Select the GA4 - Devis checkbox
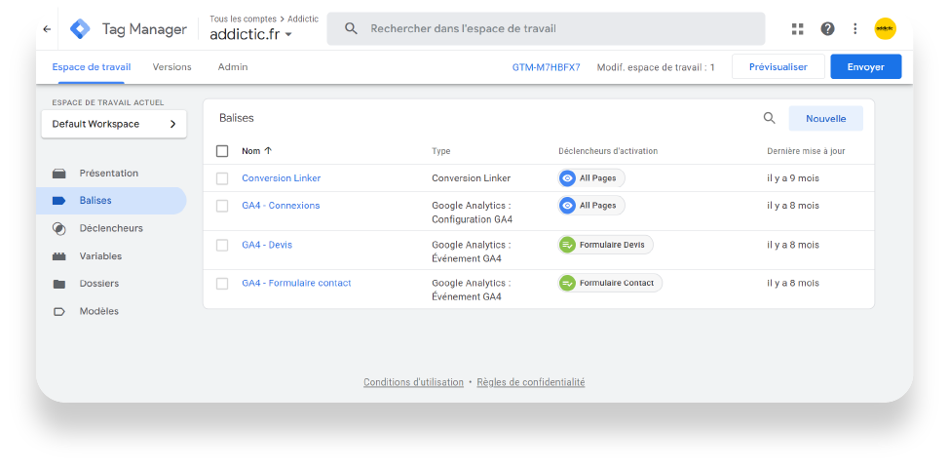The image size is (949, 467). click(222, 245)
